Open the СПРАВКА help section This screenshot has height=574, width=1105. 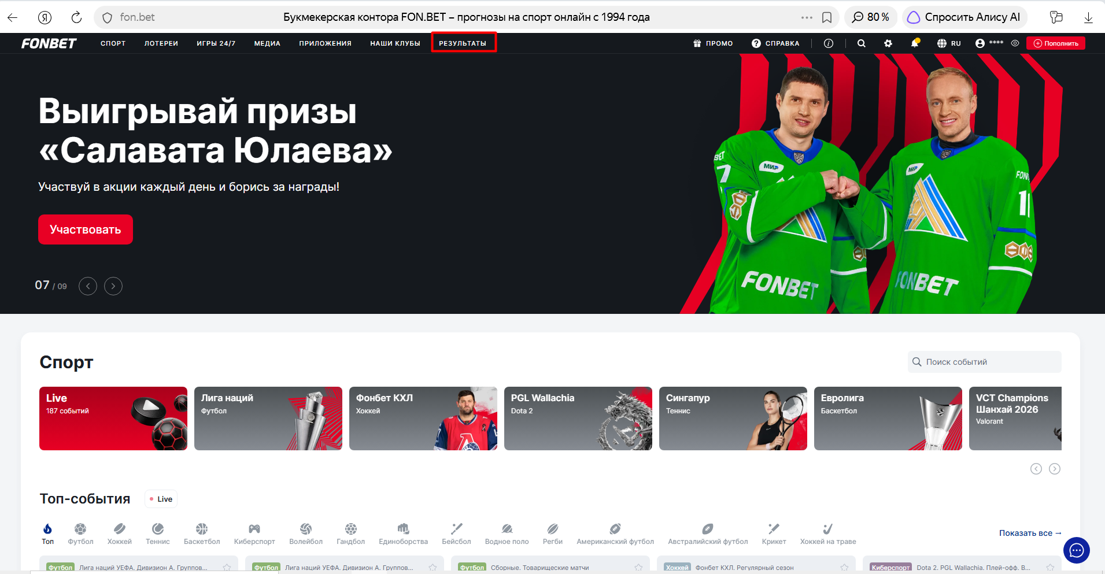coord(775,43)
